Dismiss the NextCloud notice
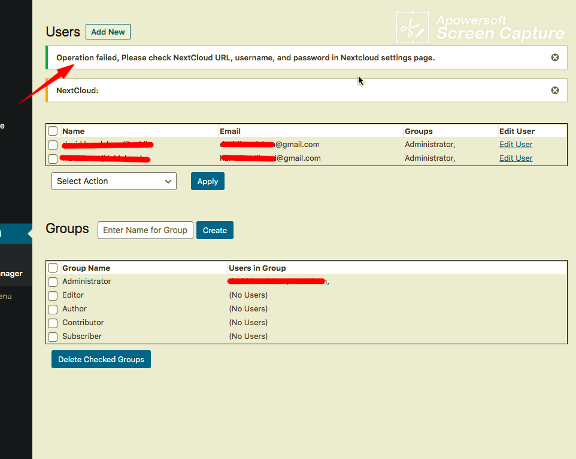 pos(554,90)
